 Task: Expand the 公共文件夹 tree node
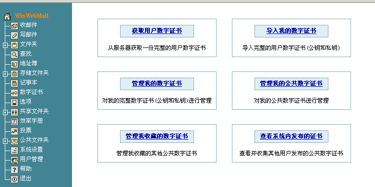(x=5, y=141)
